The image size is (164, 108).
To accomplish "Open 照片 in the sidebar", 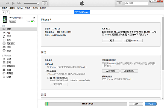I will pyautogui.click(x=19, y=47).
